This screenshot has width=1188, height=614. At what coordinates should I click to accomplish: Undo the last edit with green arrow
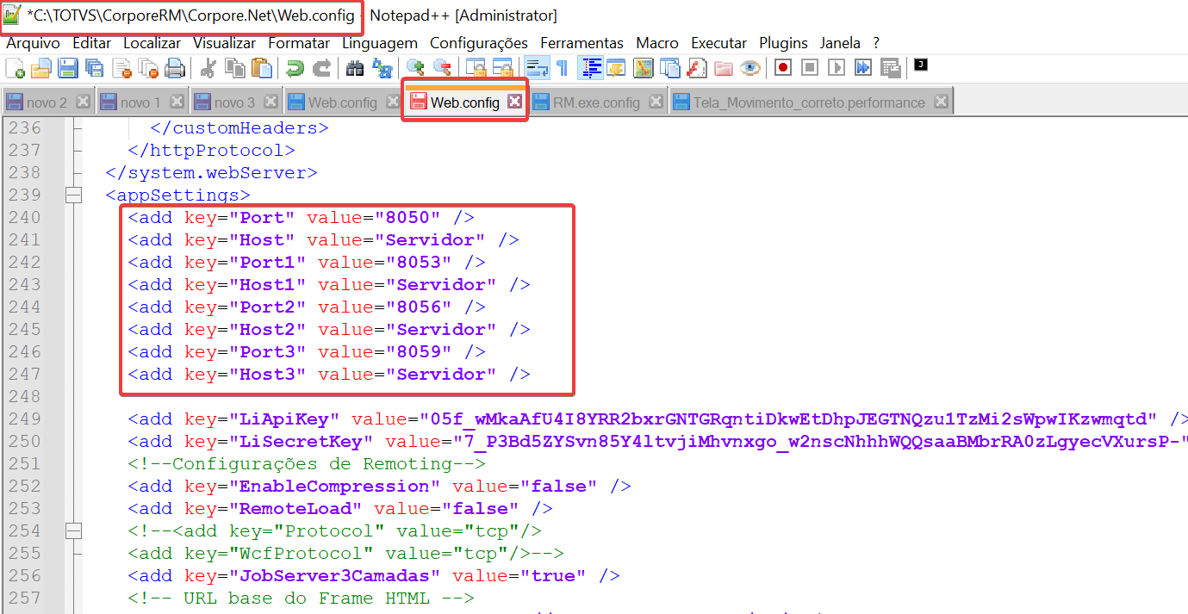[x=295, y=67]
